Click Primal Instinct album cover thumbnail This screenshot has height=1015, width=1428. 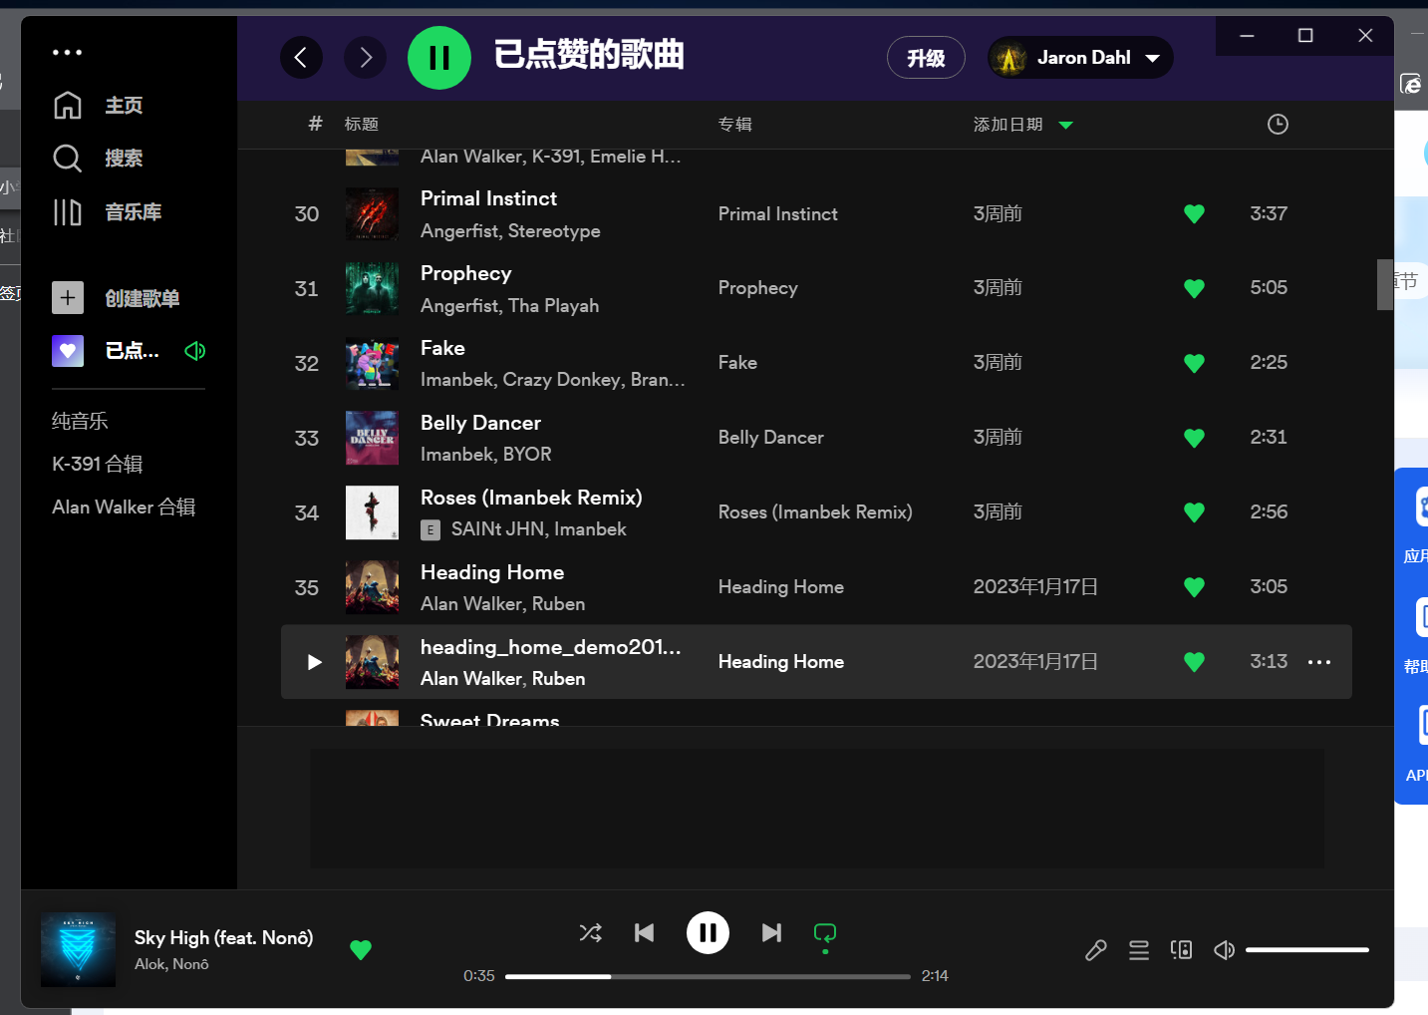pyautogui.click(x=372, y=213)
